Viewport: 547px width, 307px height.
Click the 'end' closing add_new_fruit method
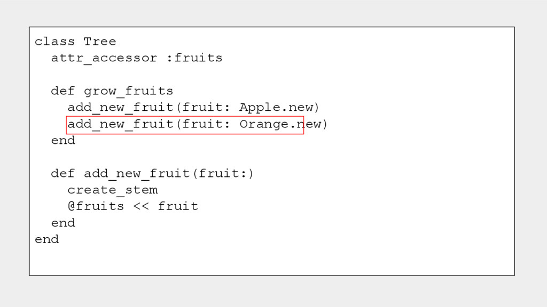(63, 223)
